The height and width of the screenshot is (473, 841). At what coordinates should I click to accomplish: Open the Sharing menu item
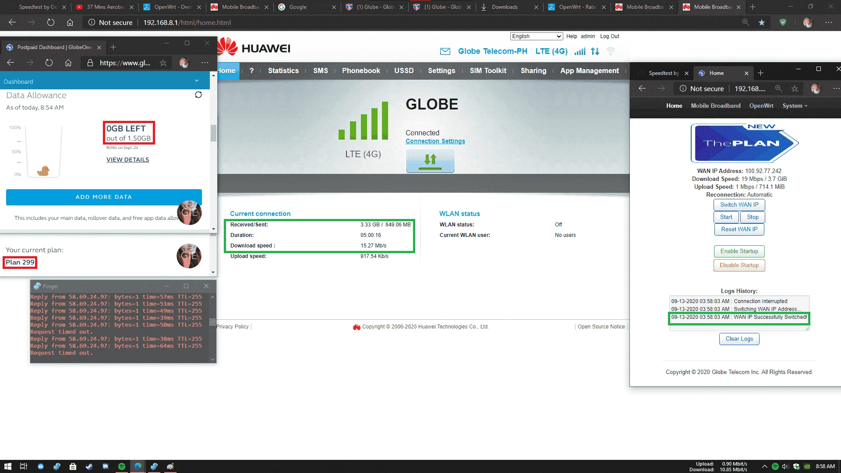point(534,71)
